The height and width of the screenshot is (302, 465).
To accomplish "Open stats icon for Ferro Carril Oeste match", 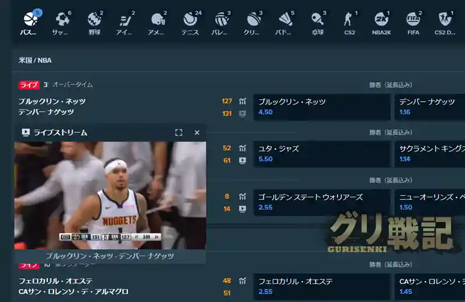I will [x=242, y=281].
